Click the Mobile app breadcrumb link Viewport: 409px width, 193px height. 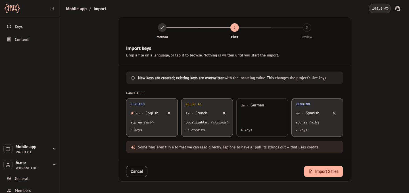[x=76, y=9]
